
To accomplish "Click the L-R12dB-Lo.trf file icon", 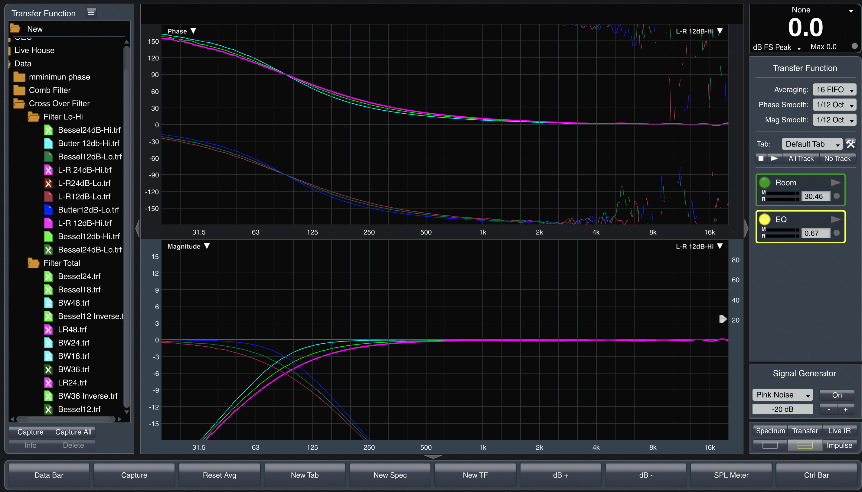I will point(48,196).
